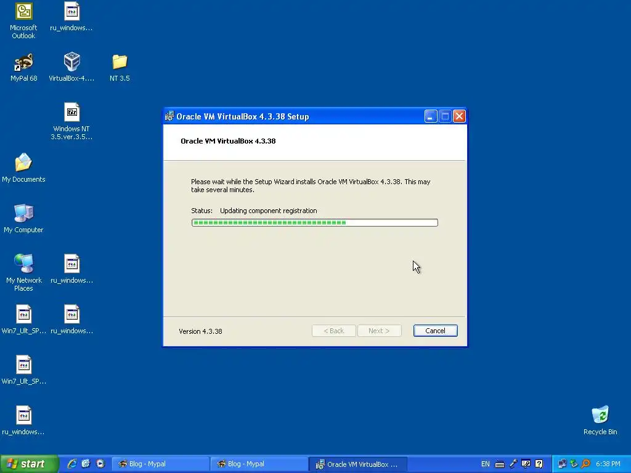
Task: Click the network connection tray icon
Action: pos(562,464)
